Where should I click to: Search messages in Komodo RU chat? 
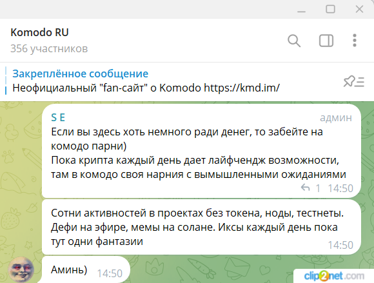pyautogui.click(x=294, y=41)
